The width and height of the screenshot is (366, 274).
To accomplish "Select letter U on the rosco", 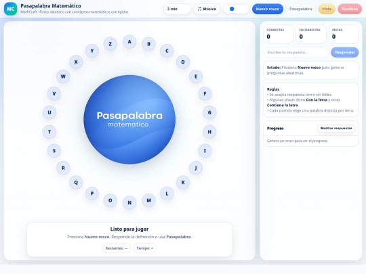I will (x=49, y=112).
